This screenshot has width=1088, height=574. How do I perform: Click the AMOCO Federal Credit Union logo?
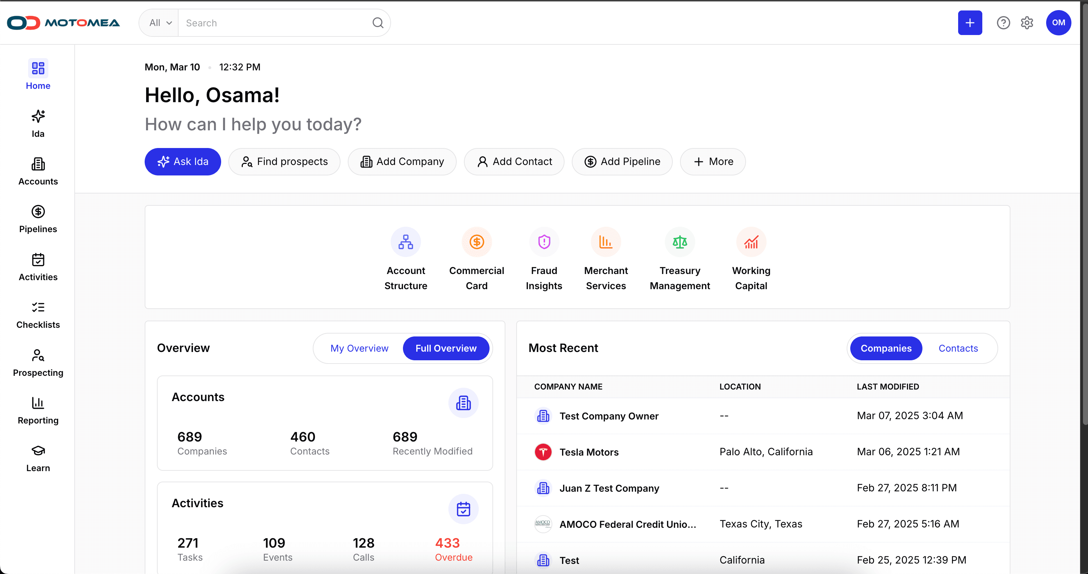pyautogui.click(x=543, y=524)
